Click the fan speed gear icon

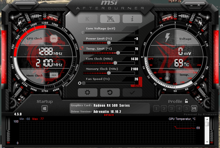pyautogui.click(x=79, y=83)
